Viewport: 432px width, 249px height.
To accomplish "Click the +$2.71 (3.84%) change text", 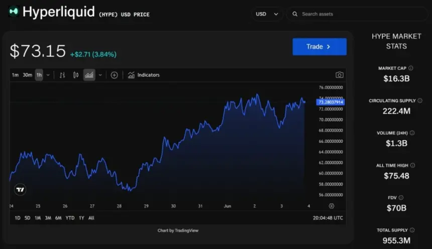I will 93,54.
